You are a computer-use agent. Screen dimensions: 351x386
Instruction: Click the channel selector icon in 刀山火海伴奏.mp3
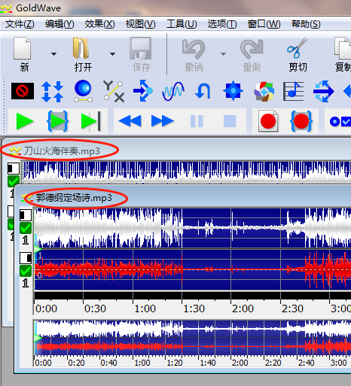[x=14, y=169]
